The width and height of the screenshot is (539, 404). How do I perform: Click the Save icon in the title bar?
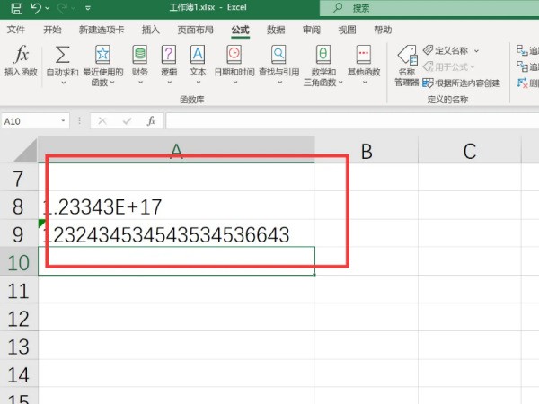[13, 8]
